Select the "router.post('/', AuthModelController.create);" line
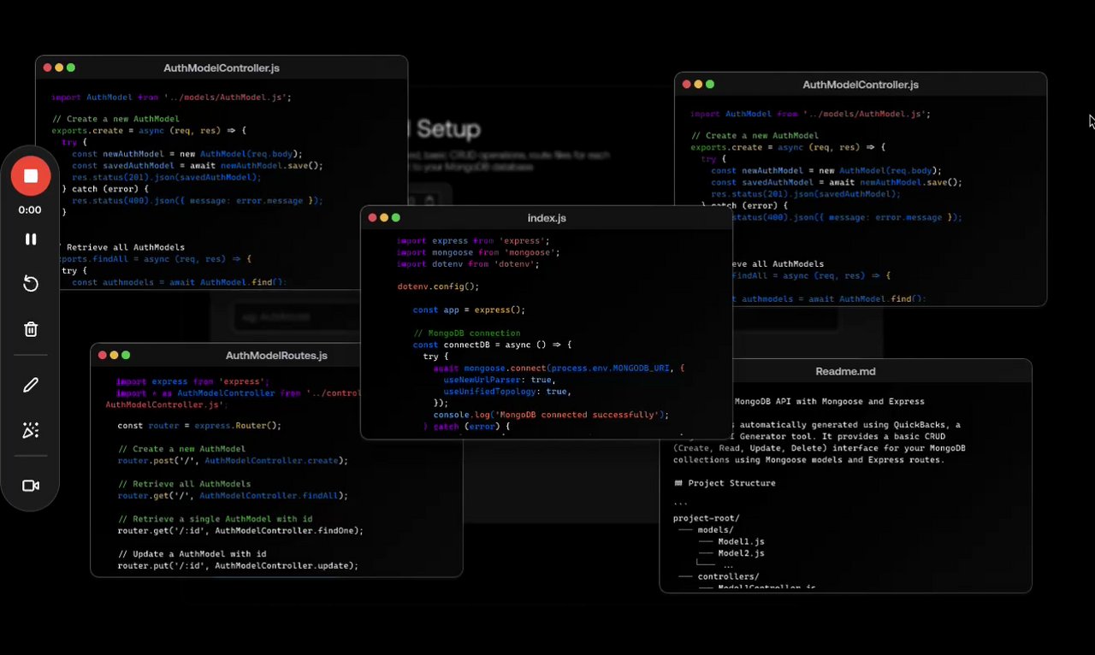1095x655 pixels. click(x=233, y=460)
